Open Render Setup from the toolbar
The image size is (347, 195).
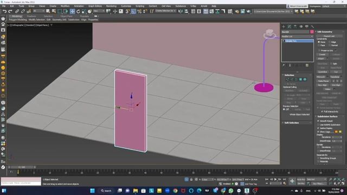(x=237, y=11)
